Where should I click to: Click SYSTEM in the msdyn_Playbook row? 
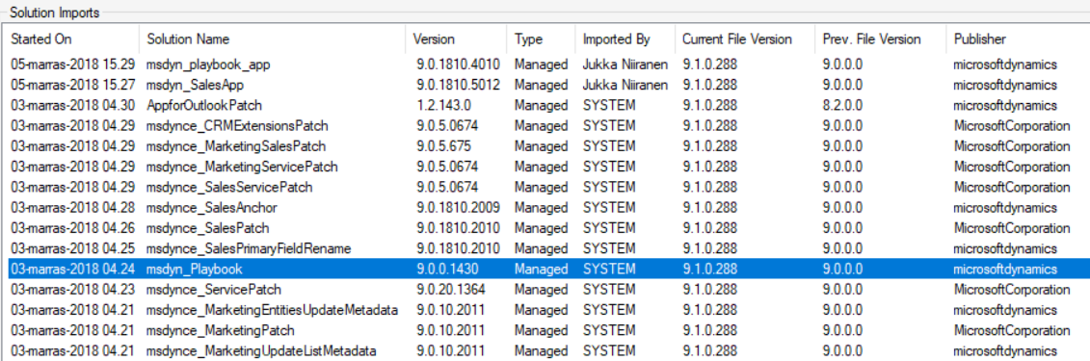(609, 269)
